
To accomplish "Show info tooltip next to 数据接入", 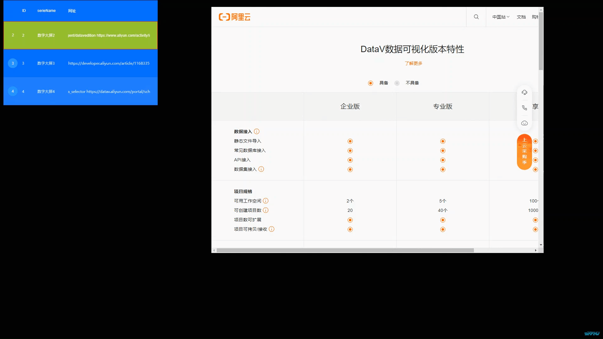I will tap(257, 132).
